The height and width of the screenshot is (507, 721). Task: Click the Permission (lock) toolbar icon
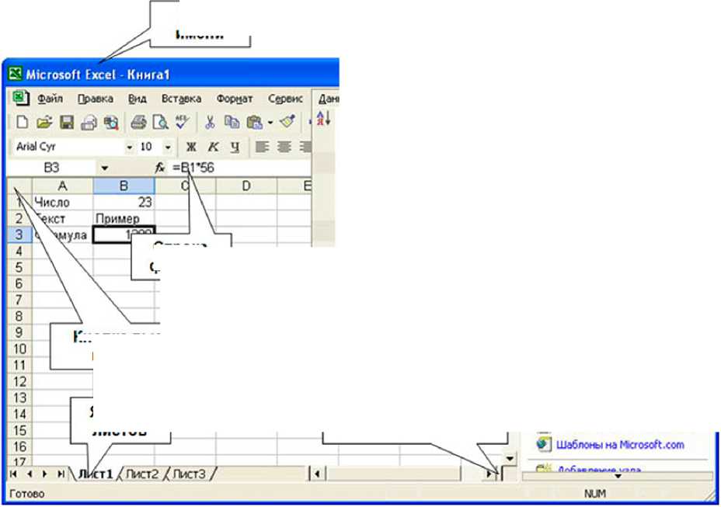89,123
